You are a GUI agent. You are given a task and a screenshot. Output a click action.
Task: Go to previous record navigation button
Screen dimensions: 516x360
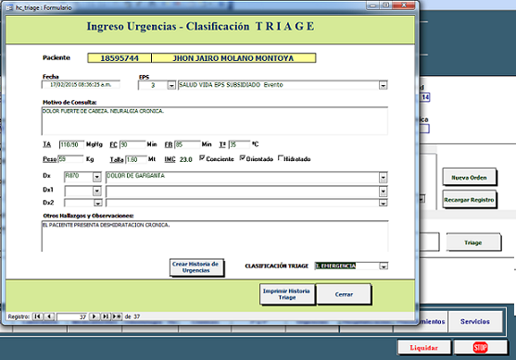click(x=49, y=317)
